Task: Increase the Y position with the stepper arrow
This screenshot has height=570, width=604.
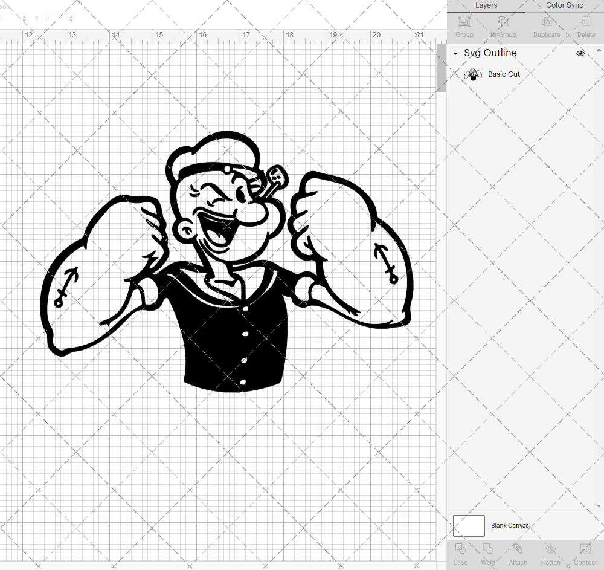Action: click(71, 17)
